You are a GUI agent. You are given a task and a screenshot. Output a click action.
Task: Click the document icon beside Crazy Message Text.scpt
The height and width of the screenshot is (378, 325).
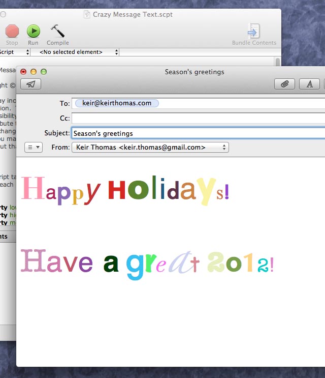(x=87, y=15)
